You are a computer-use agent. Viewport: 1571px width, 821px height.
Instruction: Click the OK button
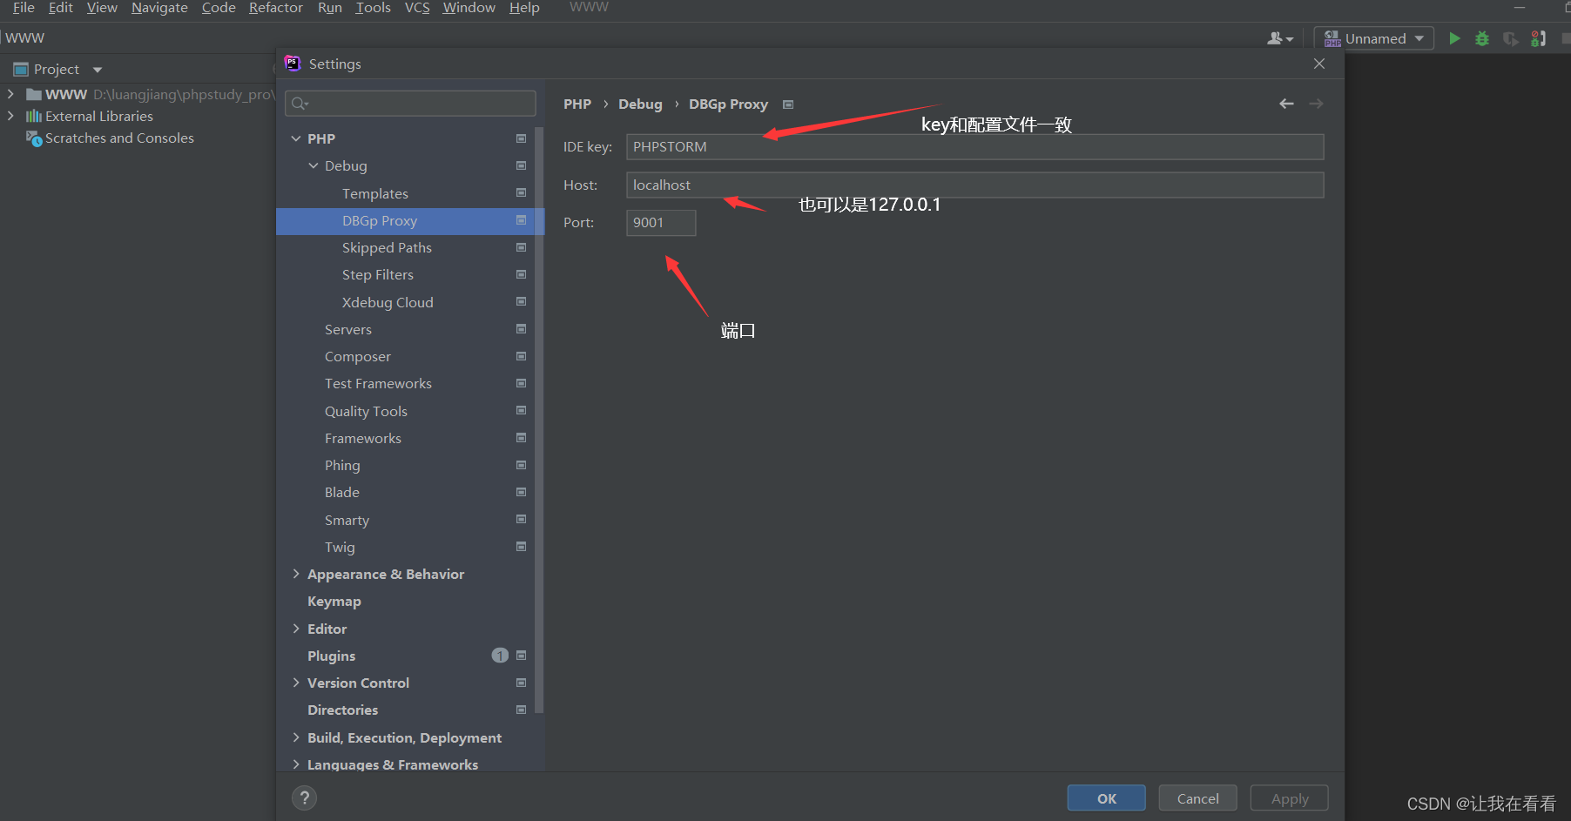pos(1106,798)
